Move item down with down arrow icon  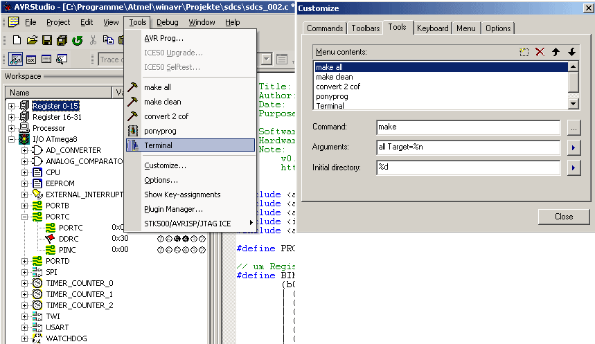572,52
